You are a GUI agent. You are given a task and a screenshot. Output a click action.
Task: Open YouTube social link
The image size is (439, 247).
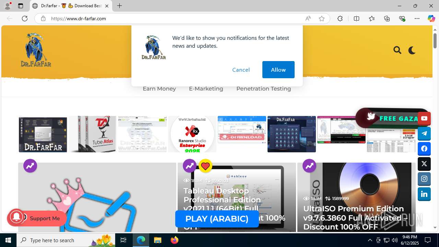(x=424, y=118)
